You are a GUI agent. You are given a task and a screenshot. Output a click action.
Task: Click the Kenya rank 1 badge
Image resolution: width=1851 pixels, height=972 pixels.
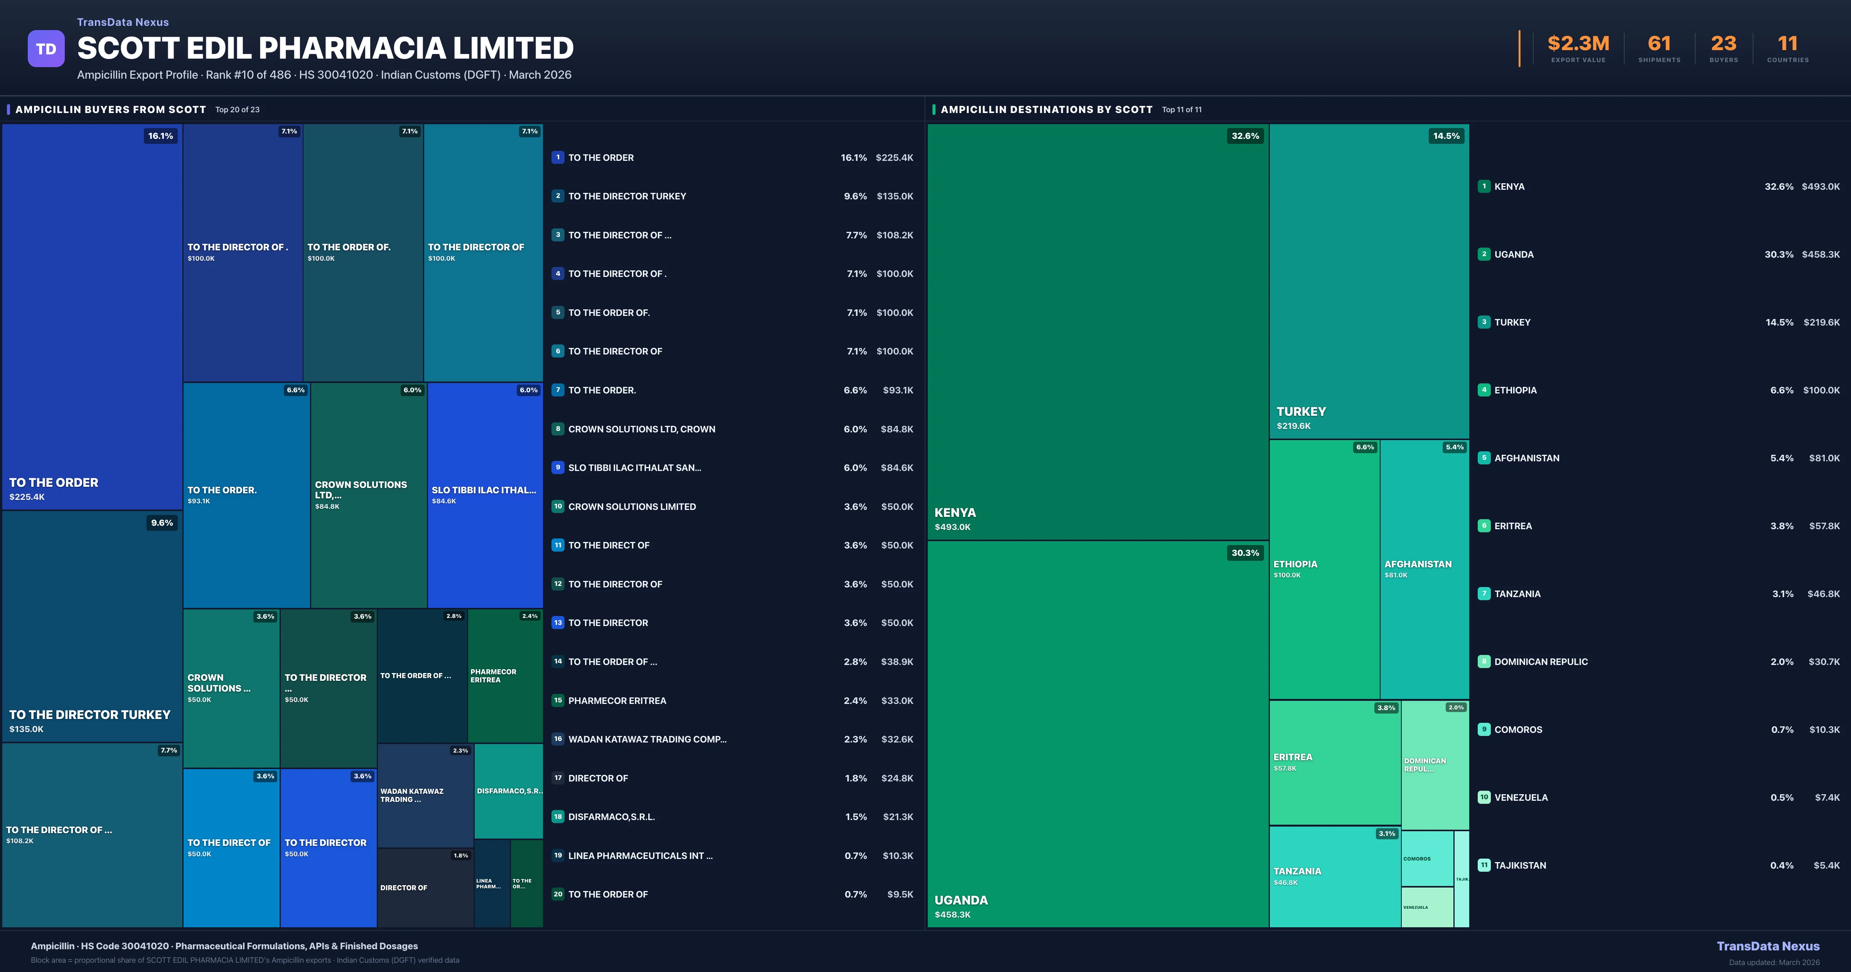pos(1484,186)
